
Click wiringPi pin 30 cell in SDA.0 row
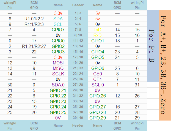point(10,85)
